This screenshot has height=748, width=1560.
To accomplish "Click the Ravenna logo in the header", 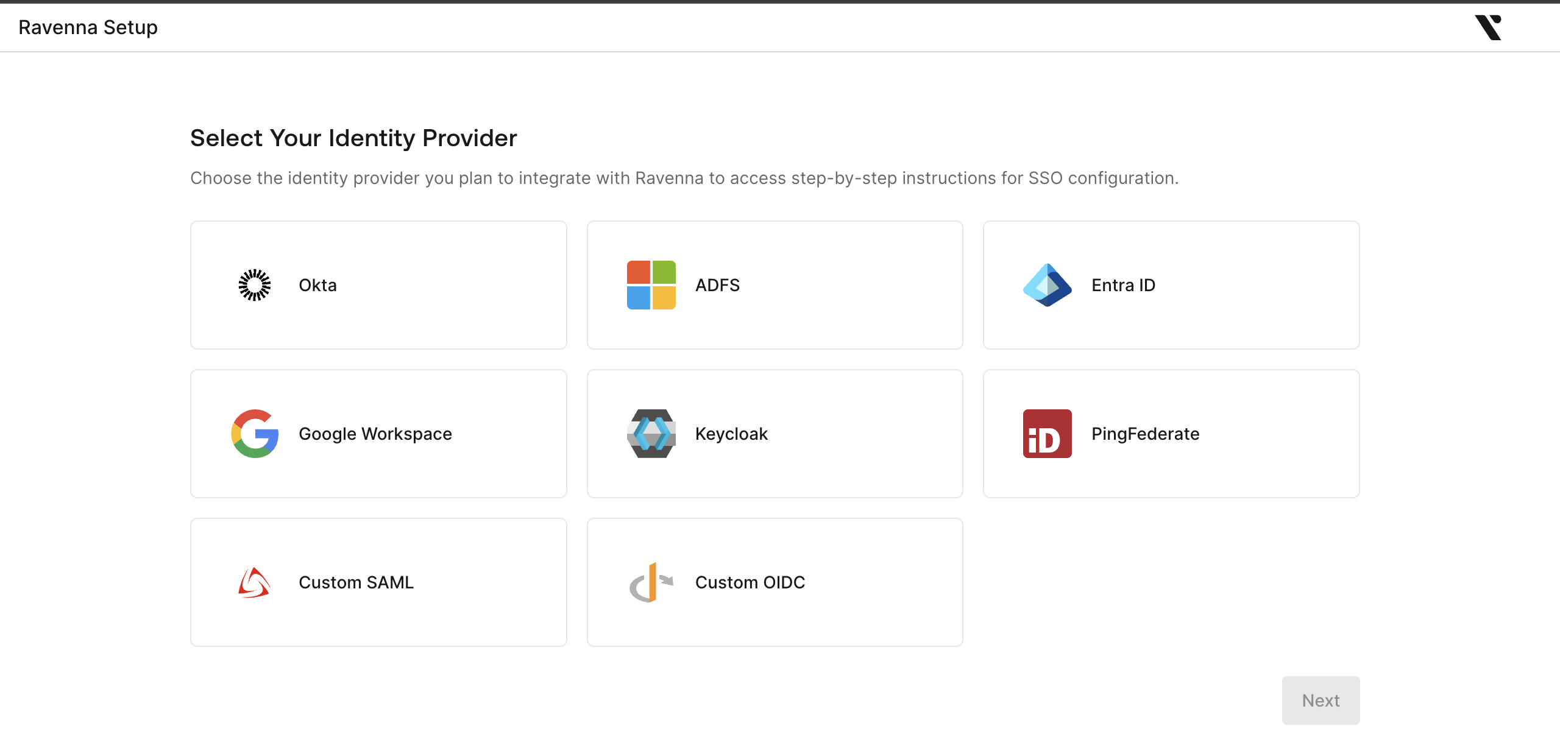I will pos(1488,27).
